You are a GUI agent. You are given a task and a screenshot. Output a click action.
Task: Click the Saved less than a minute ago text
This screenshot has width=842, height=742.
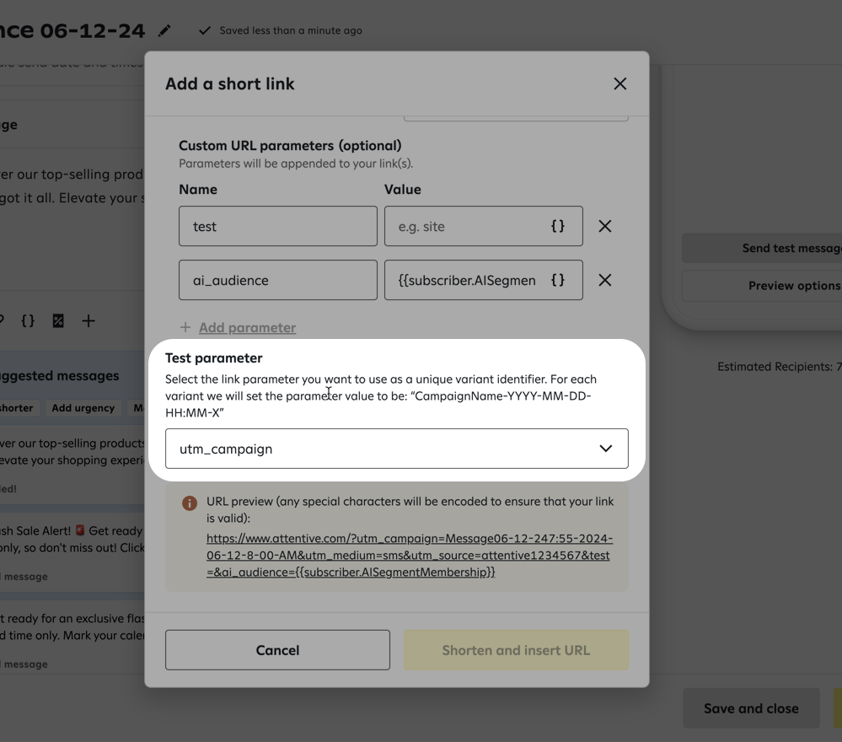click(x=291, y=30)
